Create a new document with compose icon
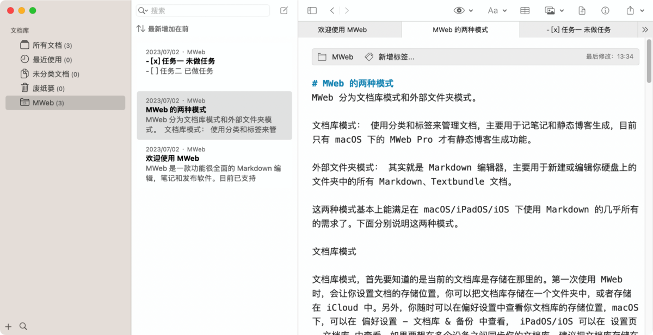 tap(284, 10)
